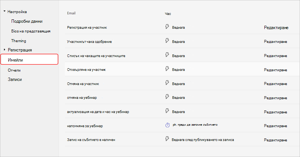Click lightning icon for Запис на събитието
The width and height of the screenshot is (300, 157).
[167, 139]
